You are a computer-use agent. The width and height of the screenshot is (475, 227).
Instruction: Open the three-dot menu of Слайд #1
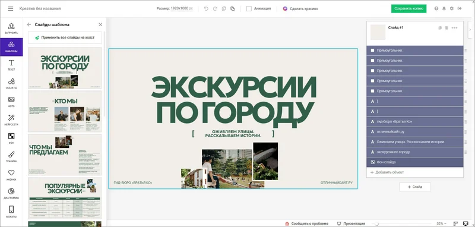pyautogui.click(x=454, y=28)
